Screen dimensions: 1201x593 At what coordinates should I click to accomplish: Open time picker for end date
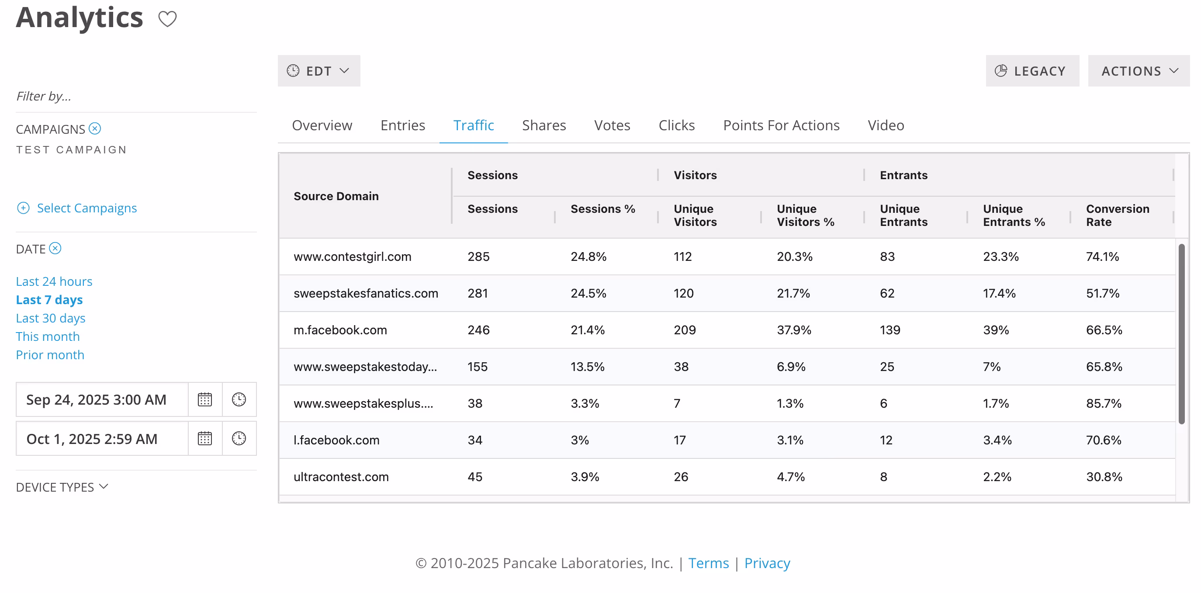[x=239, y=438]
